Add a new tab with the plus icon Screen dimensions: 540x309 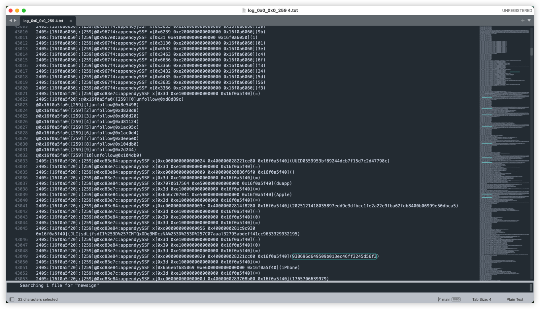tap(523, 20)
